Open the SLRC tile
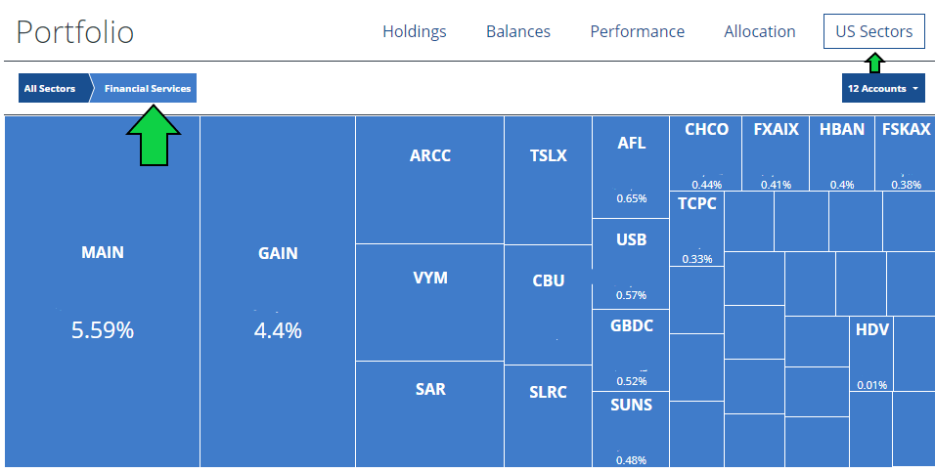 (548, 414)
